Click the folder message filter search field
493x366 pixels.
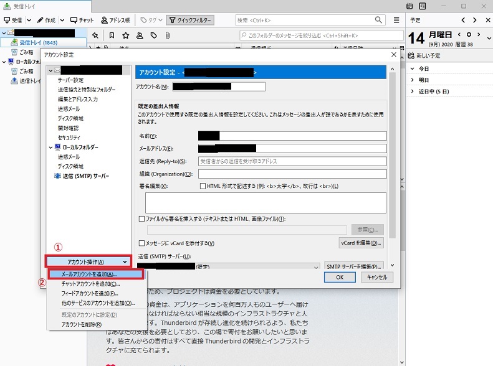(x=322, y=35)
